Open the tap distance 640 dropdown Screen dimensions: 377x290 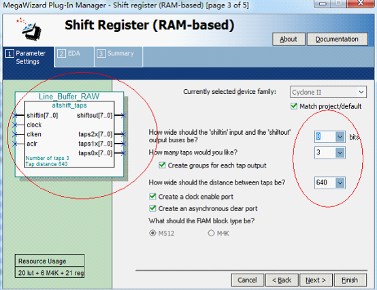(340, 182)
